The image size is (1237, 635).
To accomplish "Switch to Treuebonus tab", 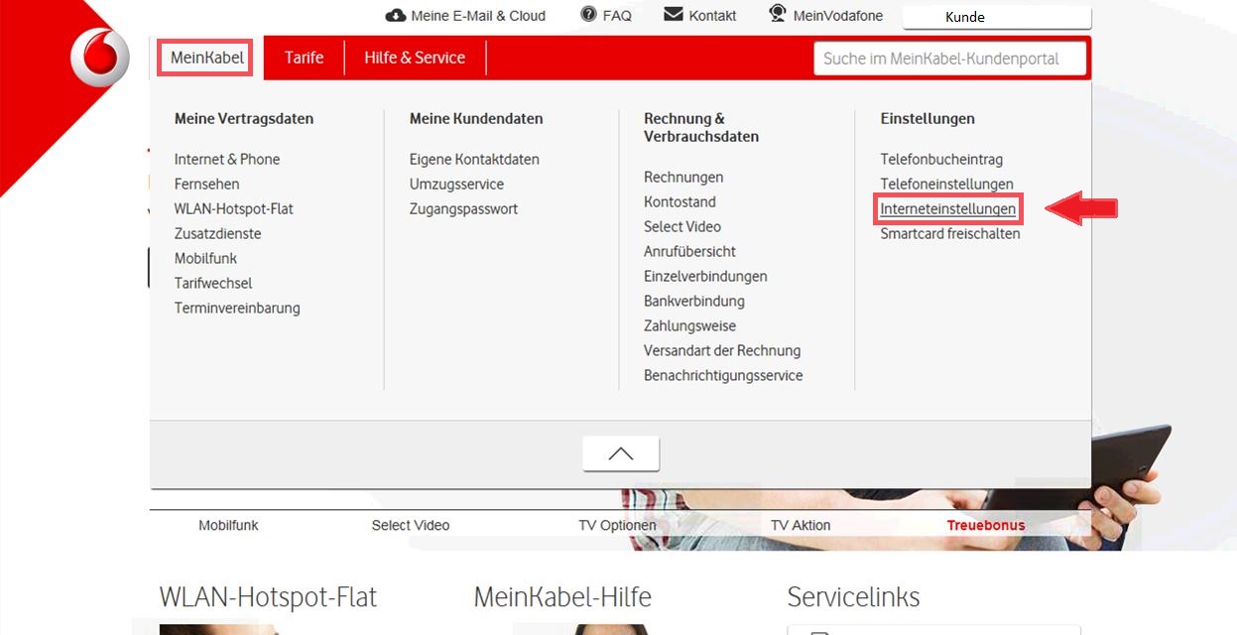I will tap(986, 525).
